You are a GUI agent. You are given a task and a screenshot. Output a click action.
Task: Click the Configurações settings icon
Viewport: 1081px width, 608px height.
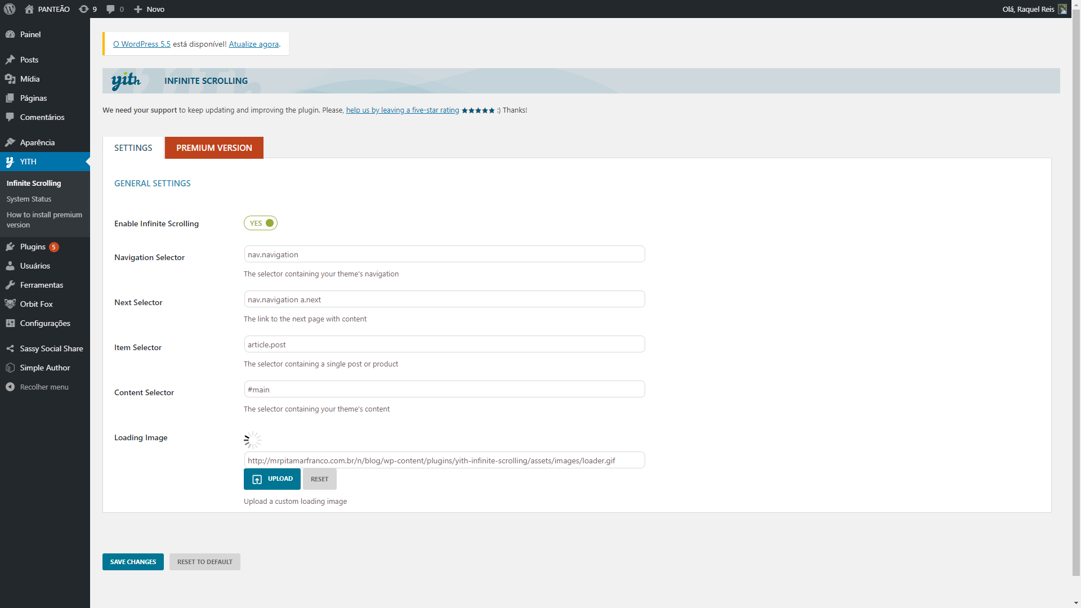pos(10,323)
